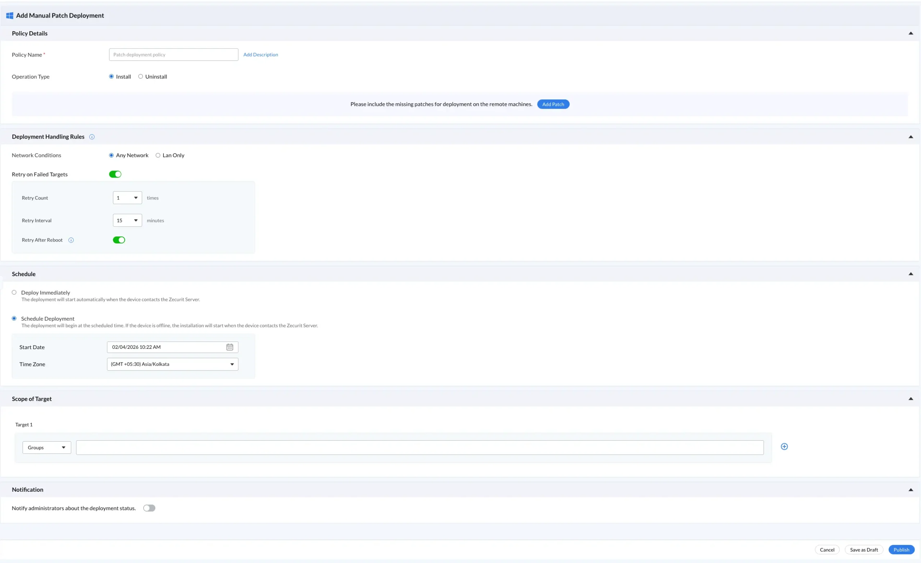Viewport: 921px width, 563px height.
Task: Click the Add Manual Patch Deployment title
Action: 60,15
